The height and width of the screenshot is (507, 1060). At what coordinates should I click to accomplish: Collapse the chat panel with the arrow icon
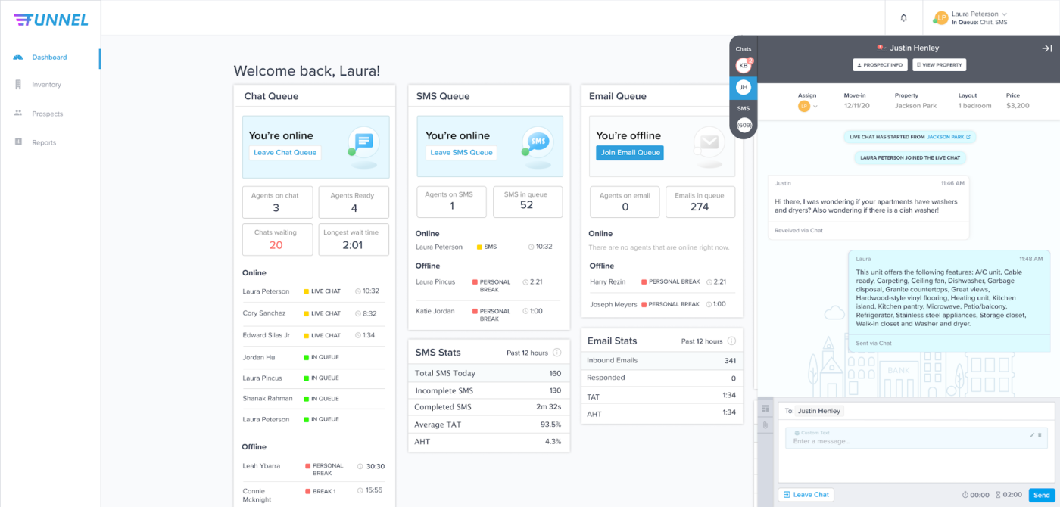pos(1046,47)
